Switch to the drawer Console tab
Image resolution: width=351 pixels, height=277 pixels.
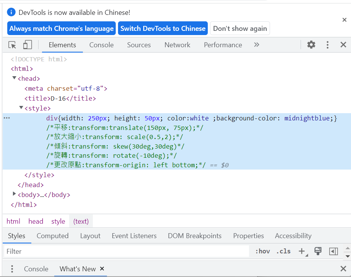click(36, 269)
